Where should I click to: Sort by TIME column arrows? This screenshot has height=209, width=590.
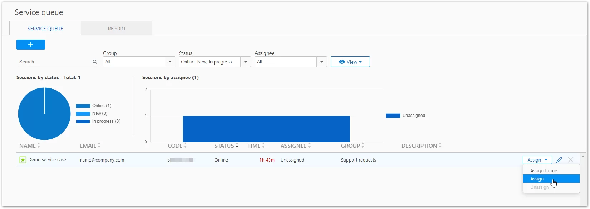click(263, 146)
